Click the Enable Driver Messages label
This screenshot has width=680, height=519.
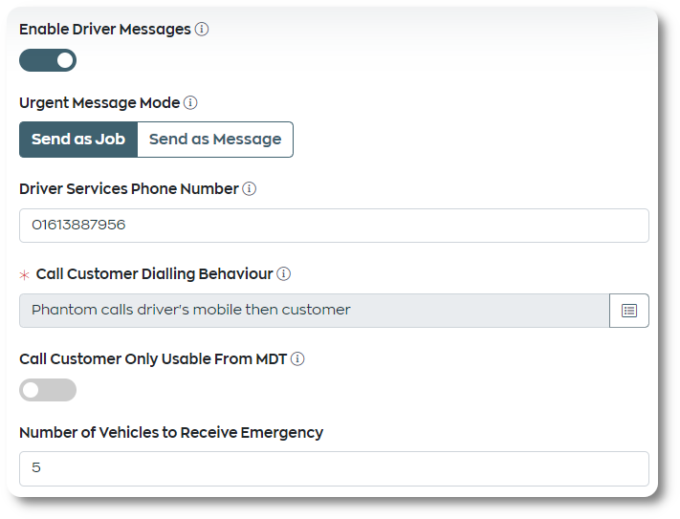pos(105,30)
